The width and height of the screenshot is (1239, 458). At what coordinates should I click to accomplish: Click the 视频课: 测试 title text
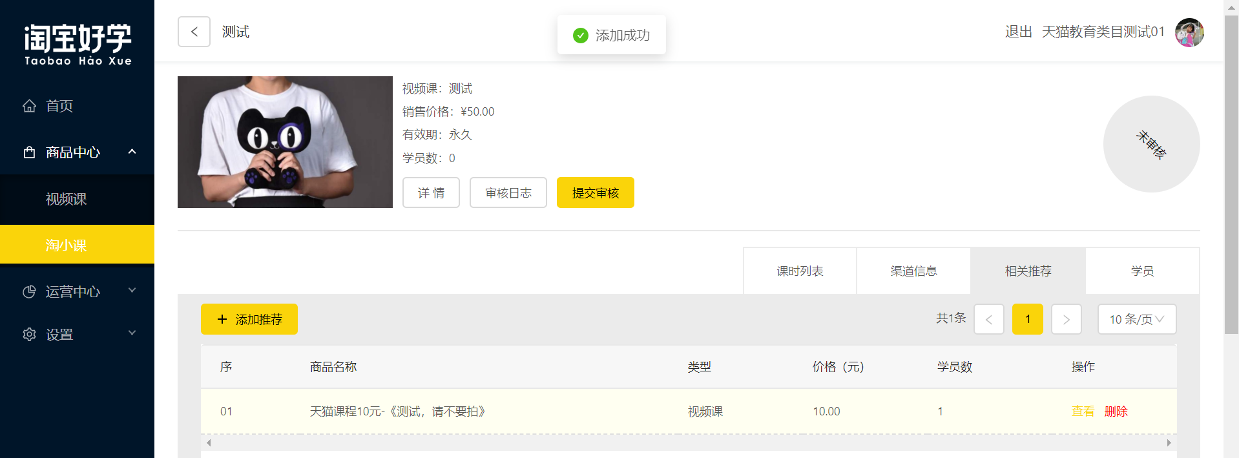[437, 88]
